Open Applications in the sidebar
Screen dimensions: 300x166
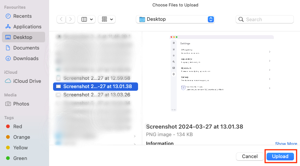click(27, 27)
